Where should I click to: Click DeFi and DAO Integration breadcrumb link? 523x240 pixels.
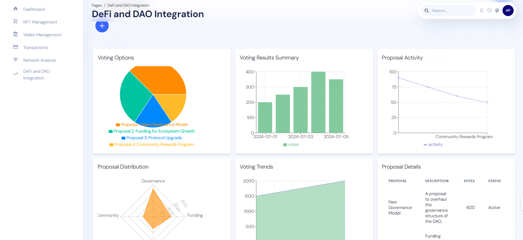(128, 5)
